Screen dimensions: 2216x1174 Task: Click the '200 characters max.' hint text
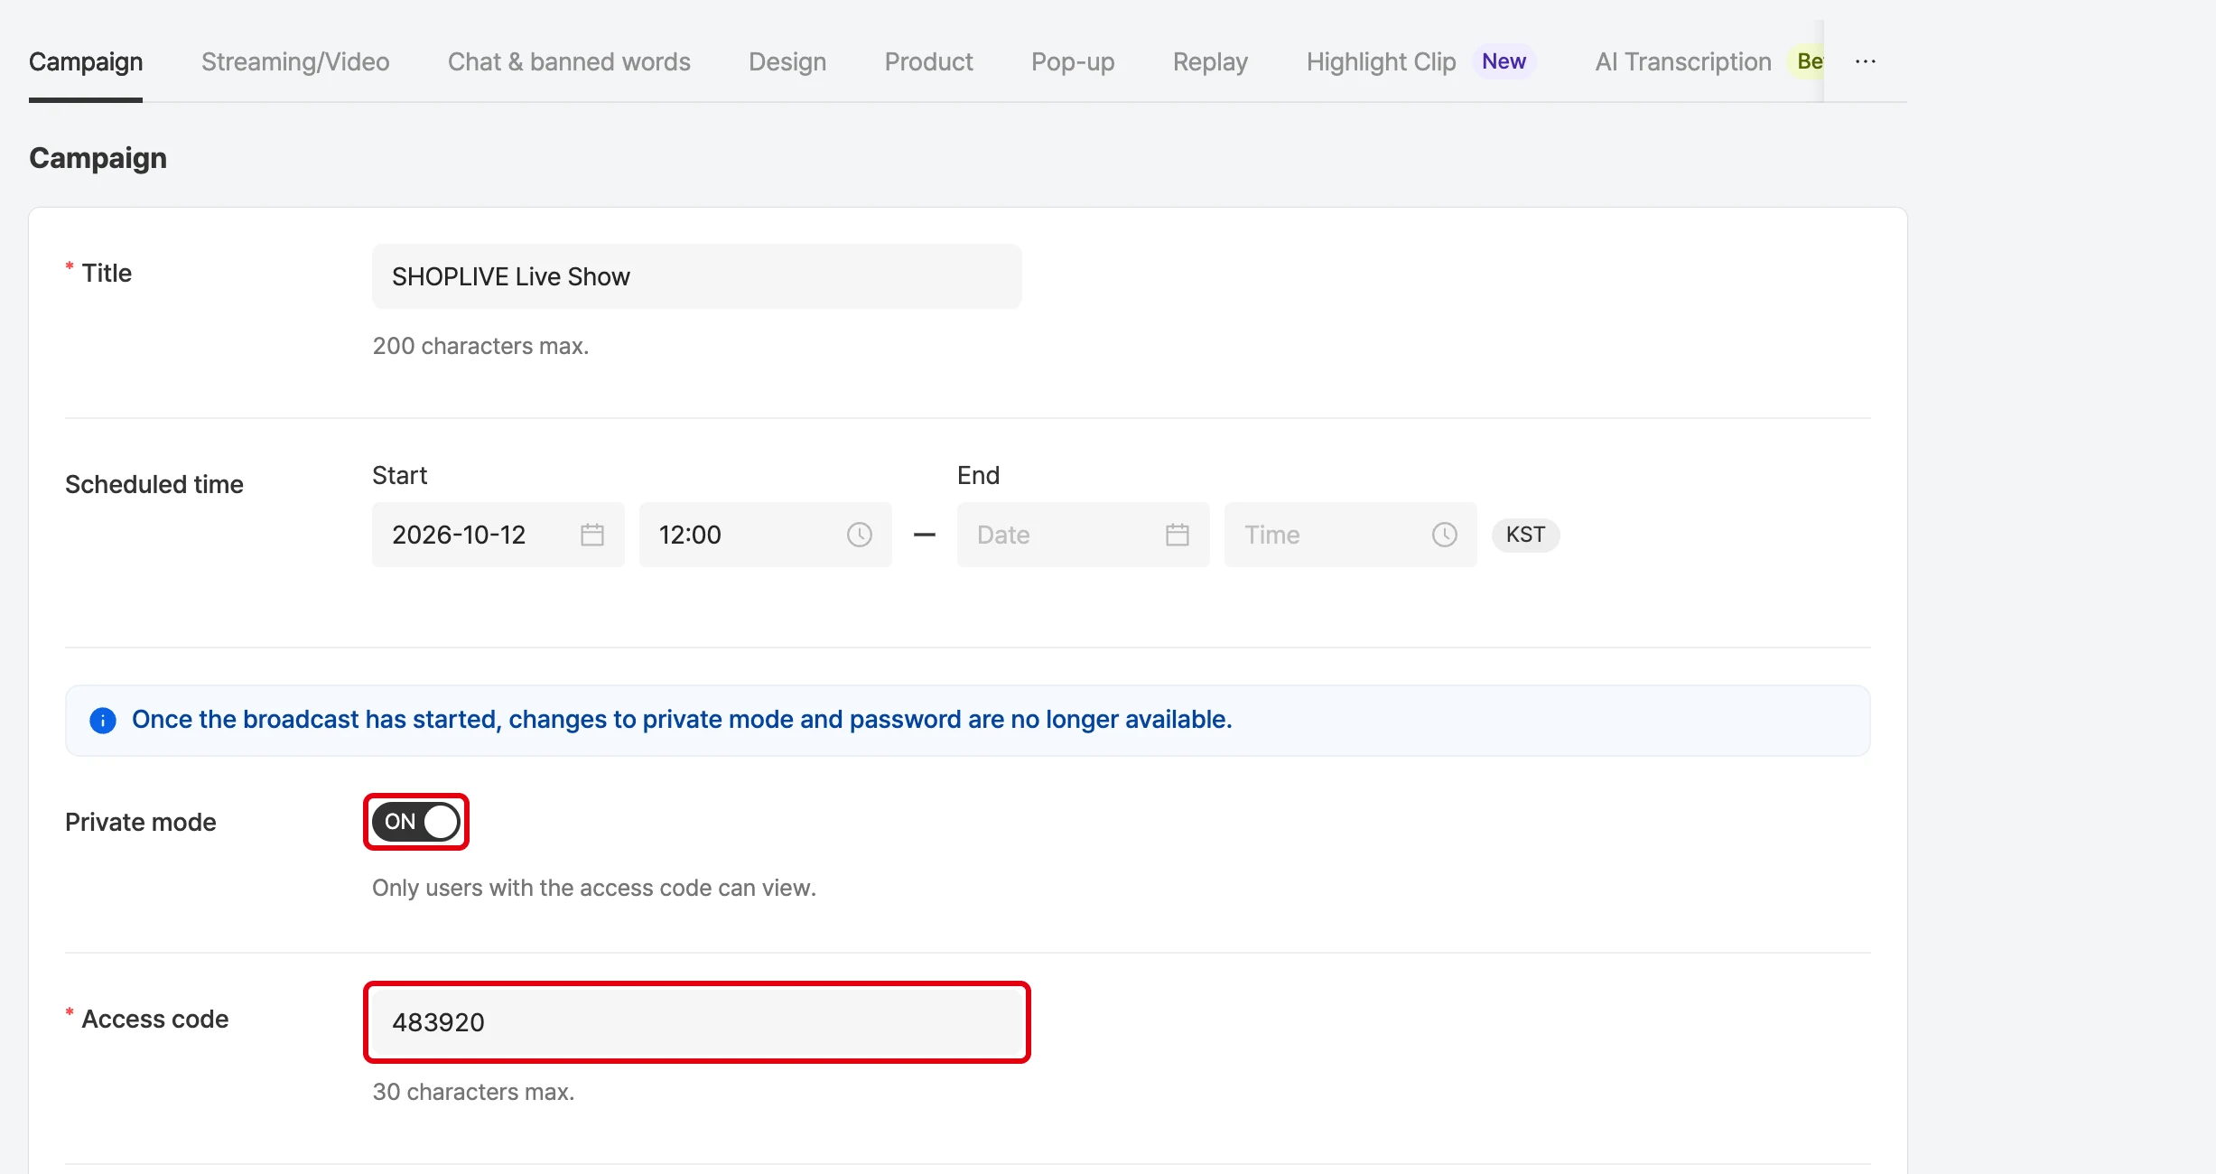pyautogui.click(x=480, y=346)
